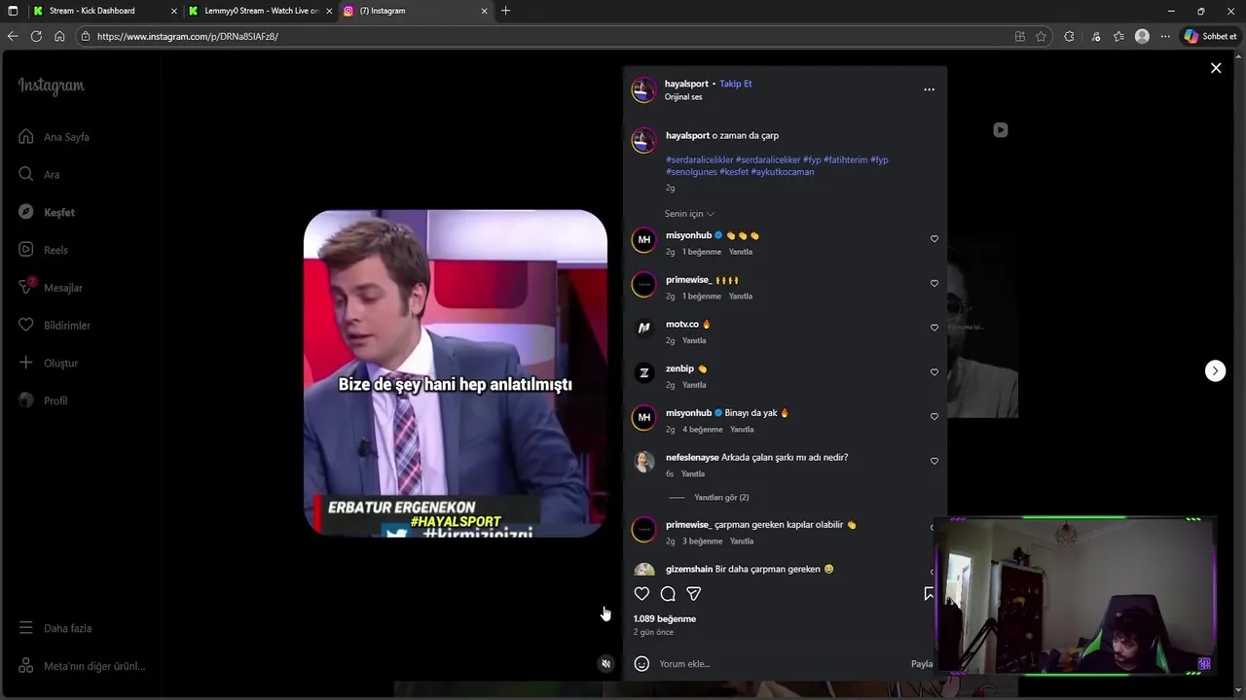The width and height of the screenshot is (1246, 700).
Task: Share the post with paper-plane icon
Action: pos(694,594)
